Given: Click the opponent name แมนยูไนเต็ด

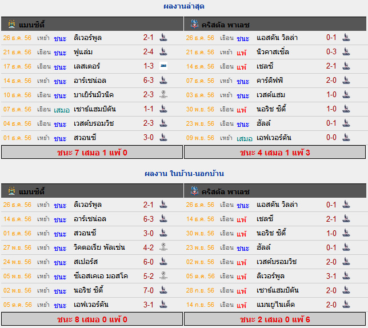Looking at the screenshot, I should [x=275, y=305].
